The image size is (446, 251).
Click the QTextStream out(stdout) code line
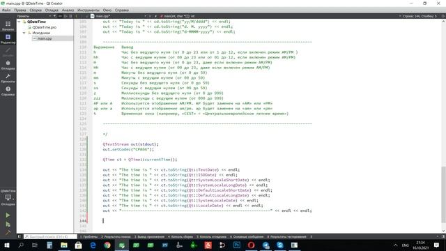coord(130,144)
